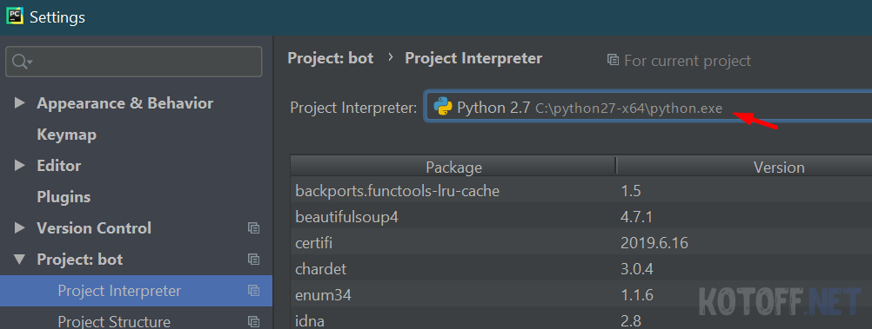872x329 pixels.
Task: Sort by Package column header
Action: (x=453, y=167)
